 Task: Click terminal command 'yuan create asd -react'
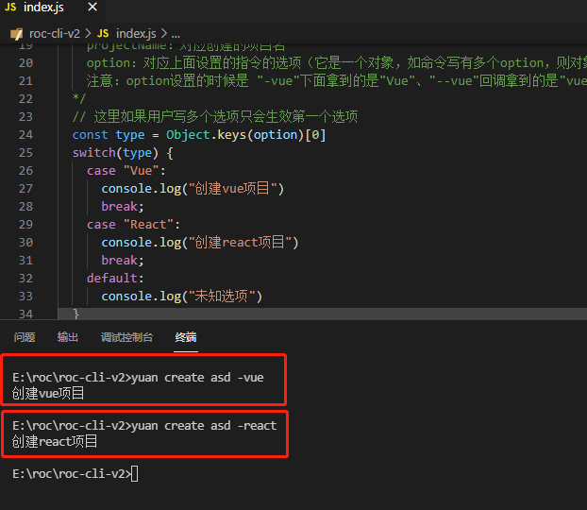204,426
